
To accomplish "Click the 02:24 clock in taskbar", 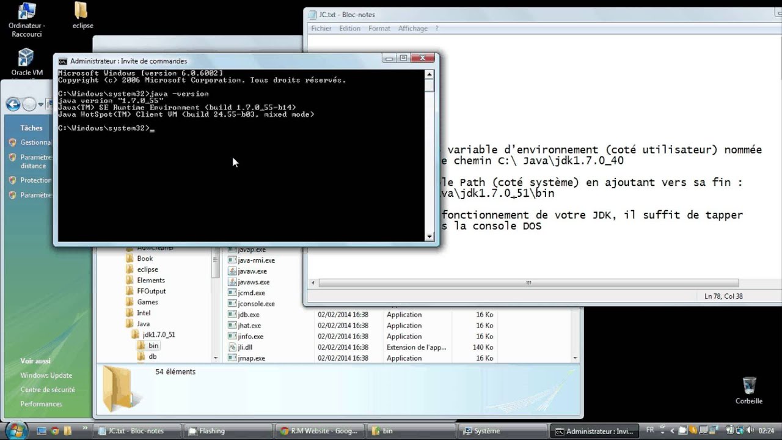I will [x=766, y=431].
